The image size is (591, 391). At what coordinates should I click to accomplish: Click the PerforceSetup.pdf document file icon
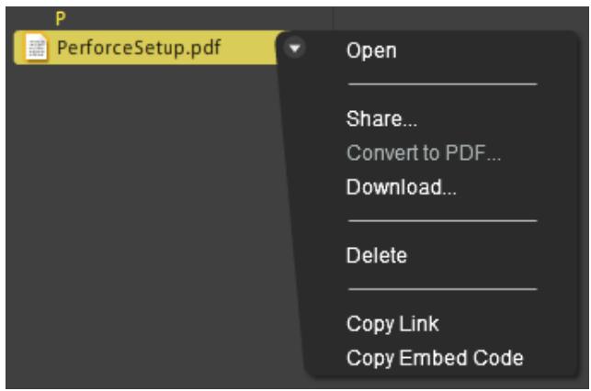[36, 48]
